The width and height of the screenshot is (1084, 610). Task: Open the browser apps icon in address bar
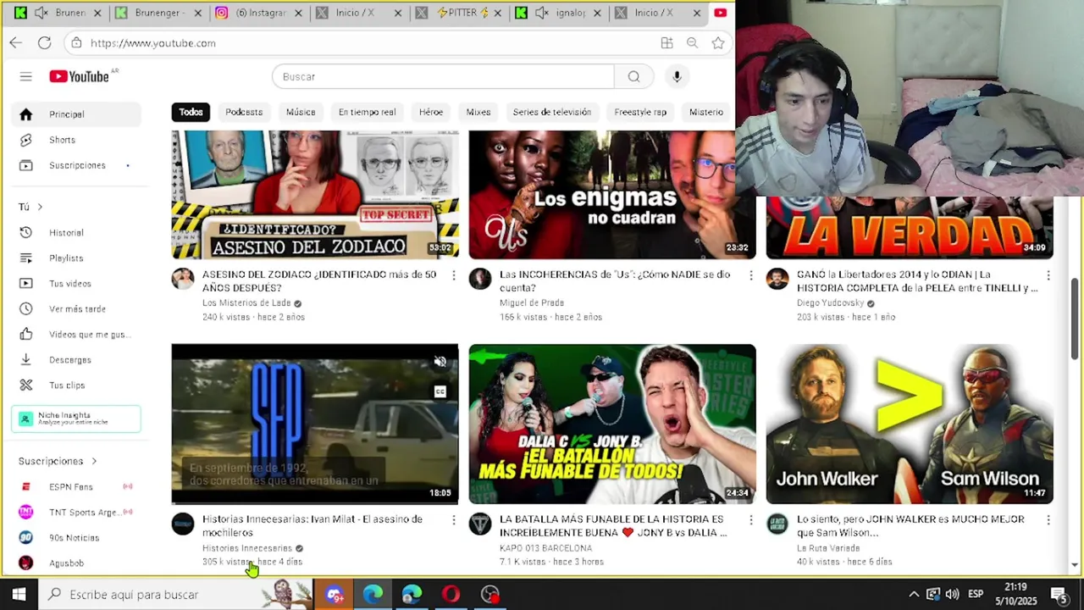coord(666,42)
